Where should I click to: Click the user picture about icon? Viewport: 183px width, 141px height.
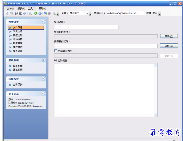54,13
